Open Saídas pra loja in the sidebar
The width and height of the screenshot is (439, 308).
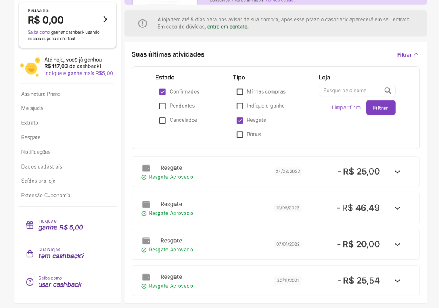[x=38, y=181]
